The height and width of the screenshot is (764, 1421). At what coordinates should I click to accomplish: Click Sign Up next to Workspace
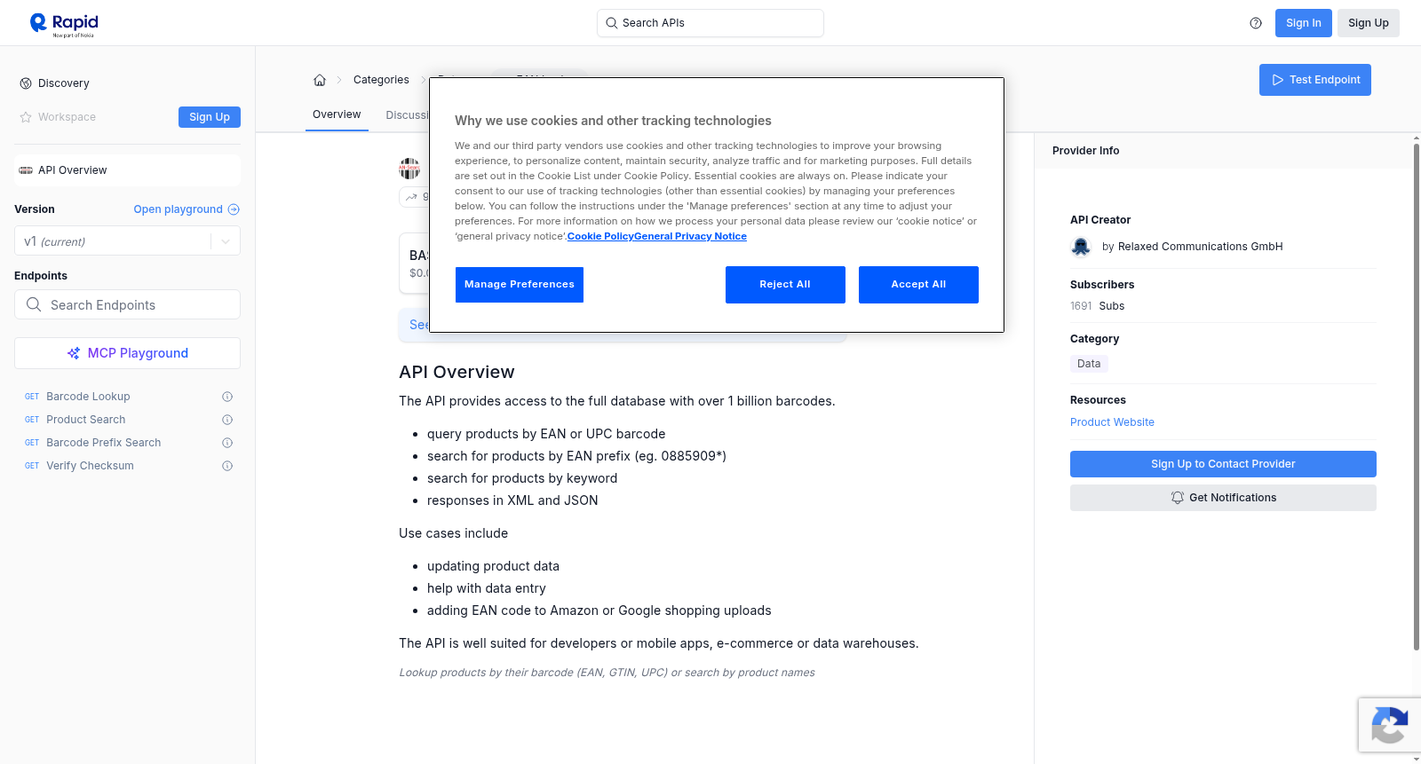(x=210, y=117)
